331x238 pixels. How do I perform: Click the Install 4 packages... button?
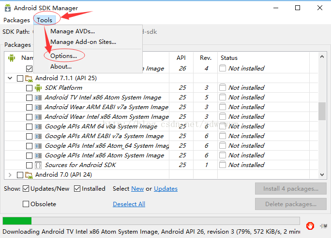tap(291, 189)
